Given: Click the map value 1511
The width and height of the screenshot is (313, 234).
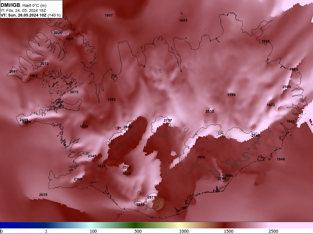Looking at the screenshot, I should 70,39.
